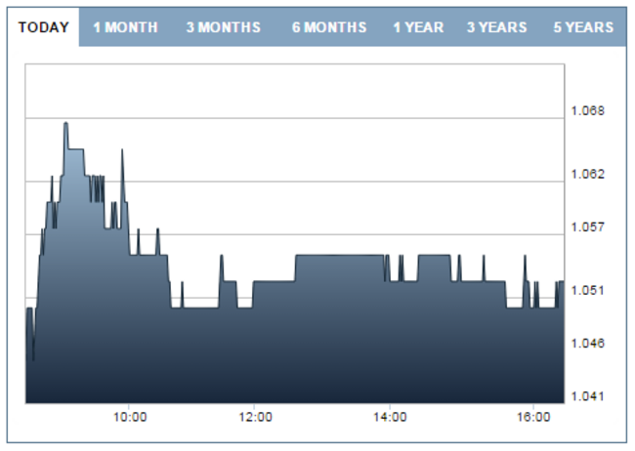The height and width of the screenshot is (451, 635).
Task: Click the 1.051 y-axis value
Action: [588, 291]
